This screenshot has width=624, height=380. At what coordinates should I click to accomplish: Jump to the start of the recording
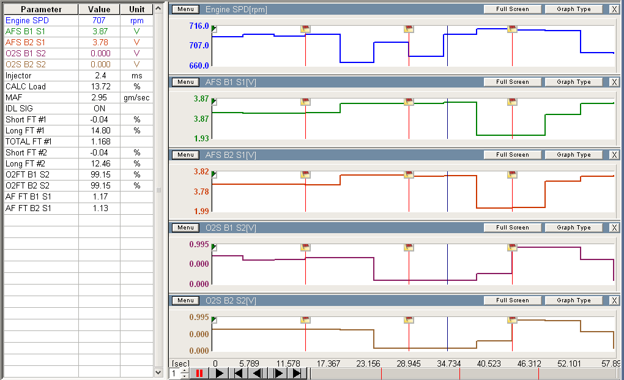point(239,373)
